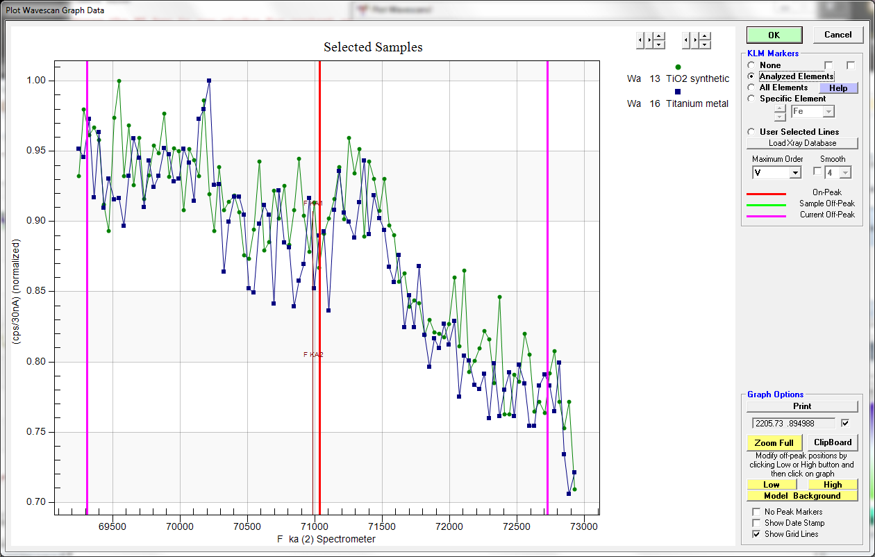
Task: Click the F KA1 peak marker label
Action: (313, 203)
